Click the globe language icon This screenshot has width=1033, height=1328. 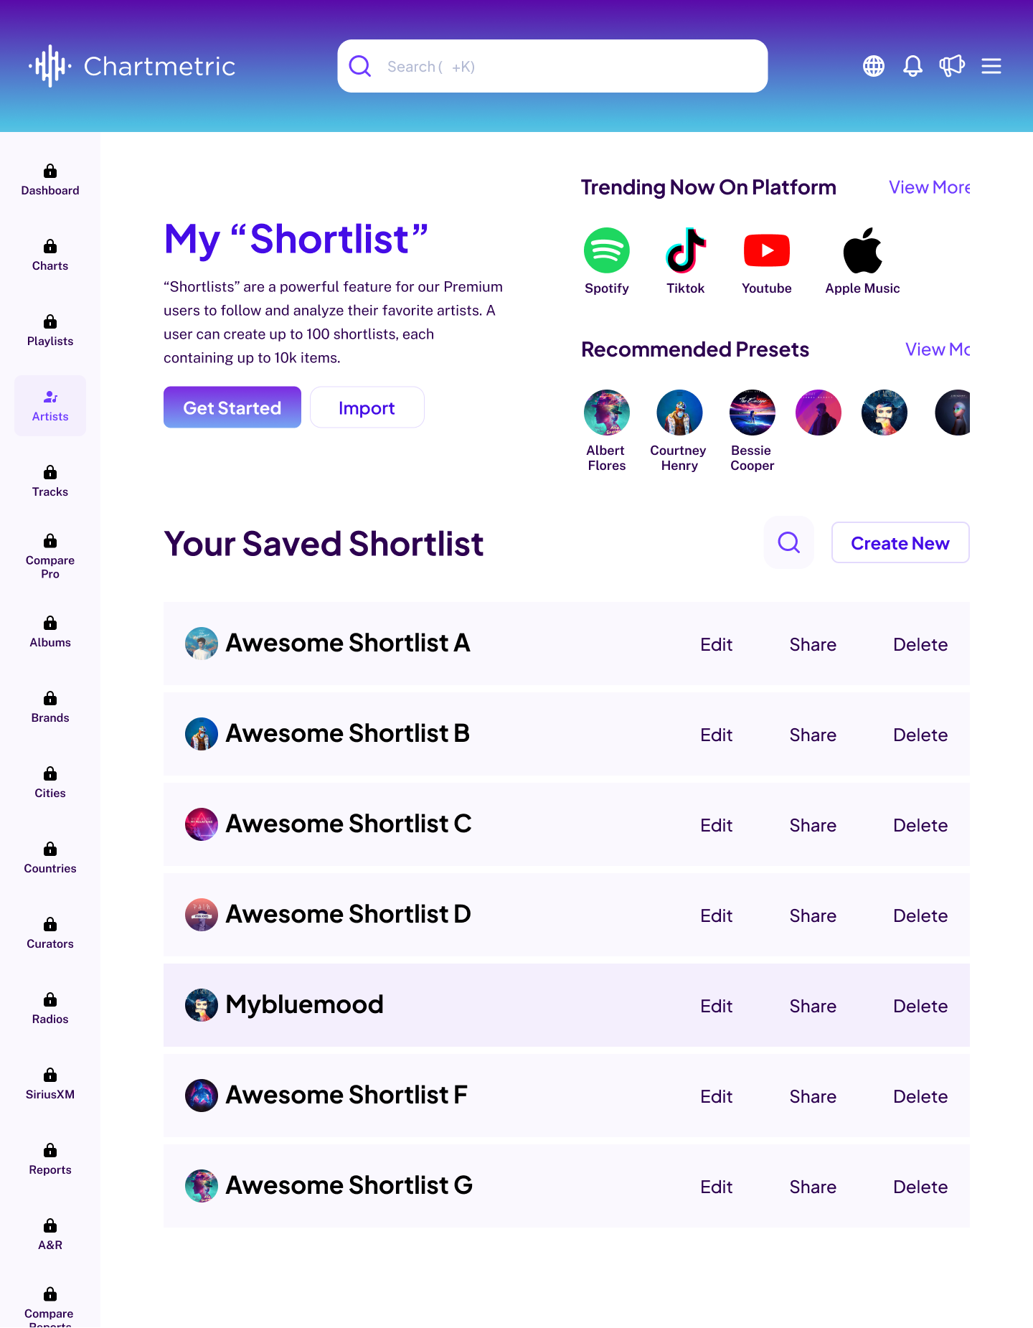[873, 66]
